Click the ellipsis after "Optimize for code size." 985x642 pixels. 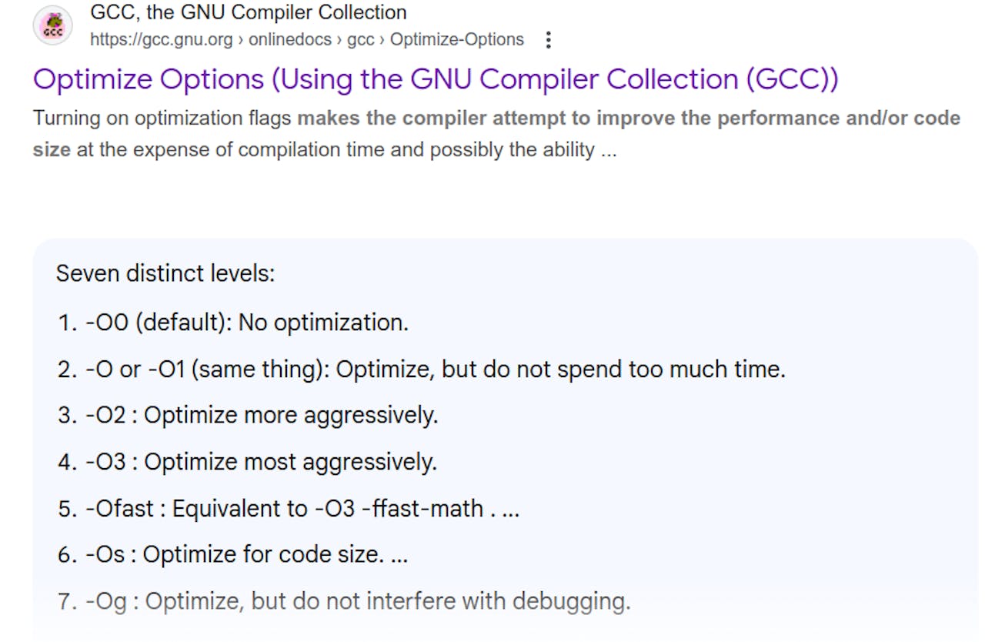coord(399,555)
